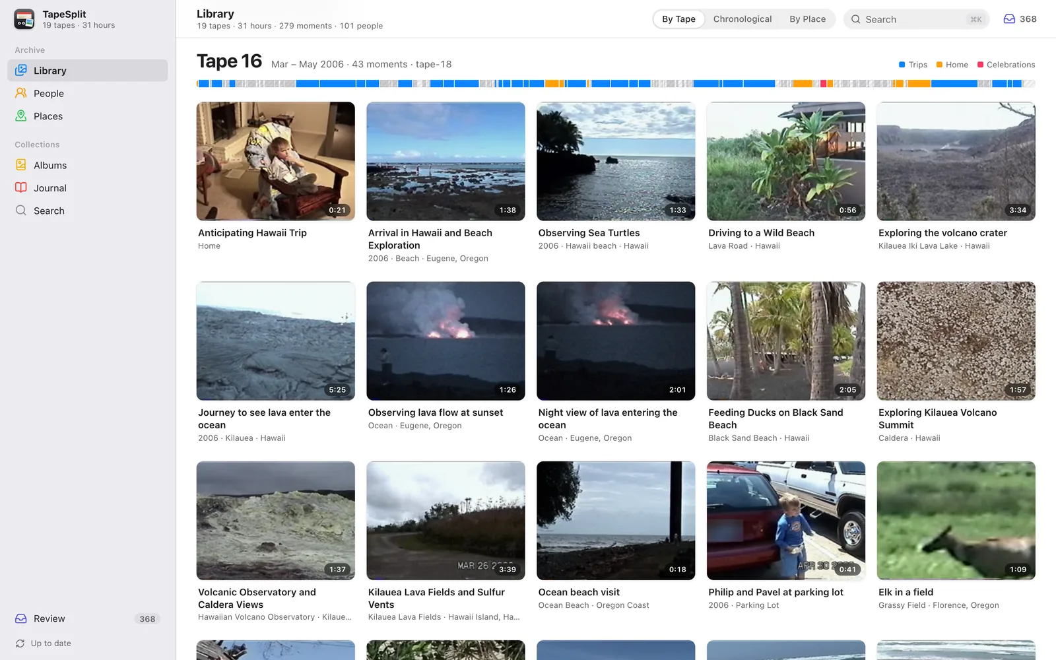Open the Albums collection icon
1056x660 pixels.
tap(21, 165)
